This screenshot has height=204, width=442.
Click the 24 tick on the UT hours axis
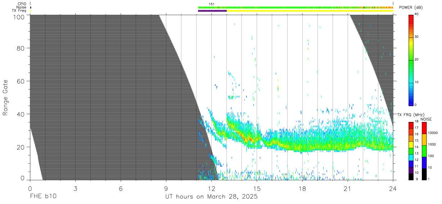[x=393, y=189]
